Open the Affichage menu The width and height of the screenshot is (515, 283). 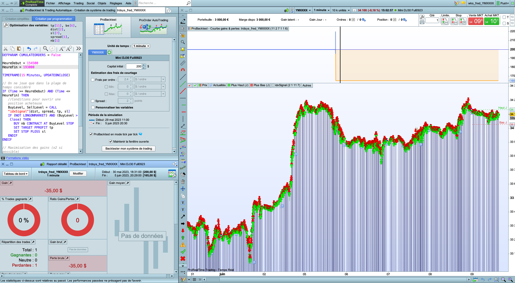[x=64, y=3]
